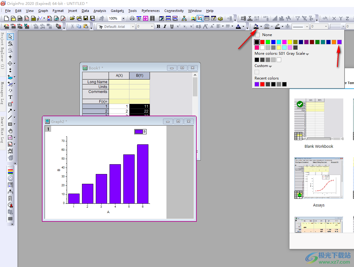Open the Font Color dropdown arrow
The image size is (354, 267).
243,27
